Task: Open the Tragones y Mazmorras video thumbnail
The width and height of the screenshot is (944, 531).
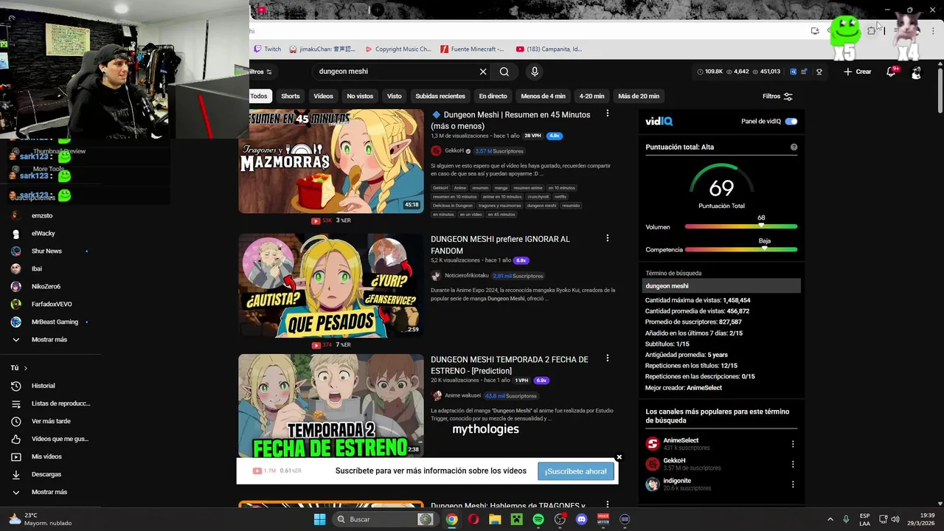Action: (331, 162)
